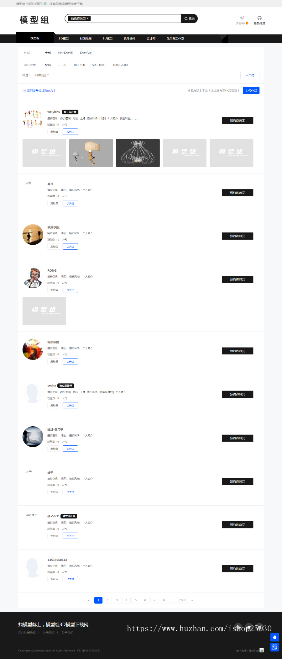
Task: Click the statistics chart icon in footer
Action: 262,650
